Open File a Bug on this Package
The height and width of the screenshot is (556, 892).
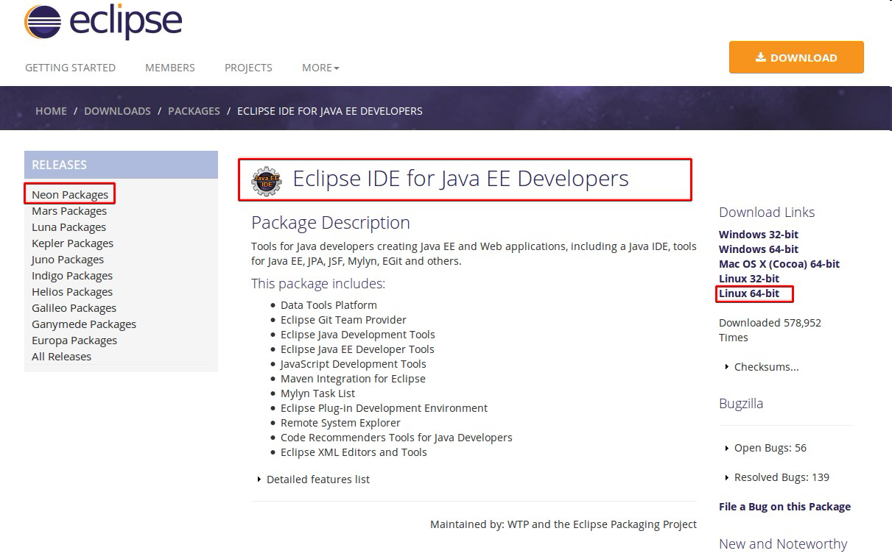coord(784,507)
